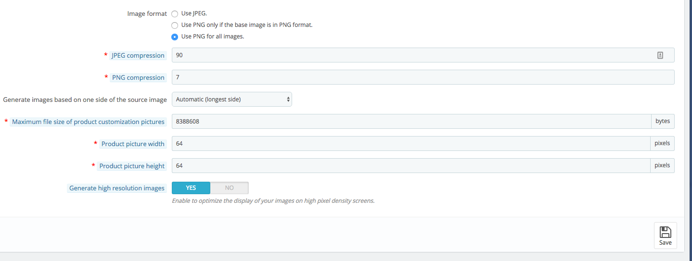Select the Use JPEG radio option

(175, 14)
